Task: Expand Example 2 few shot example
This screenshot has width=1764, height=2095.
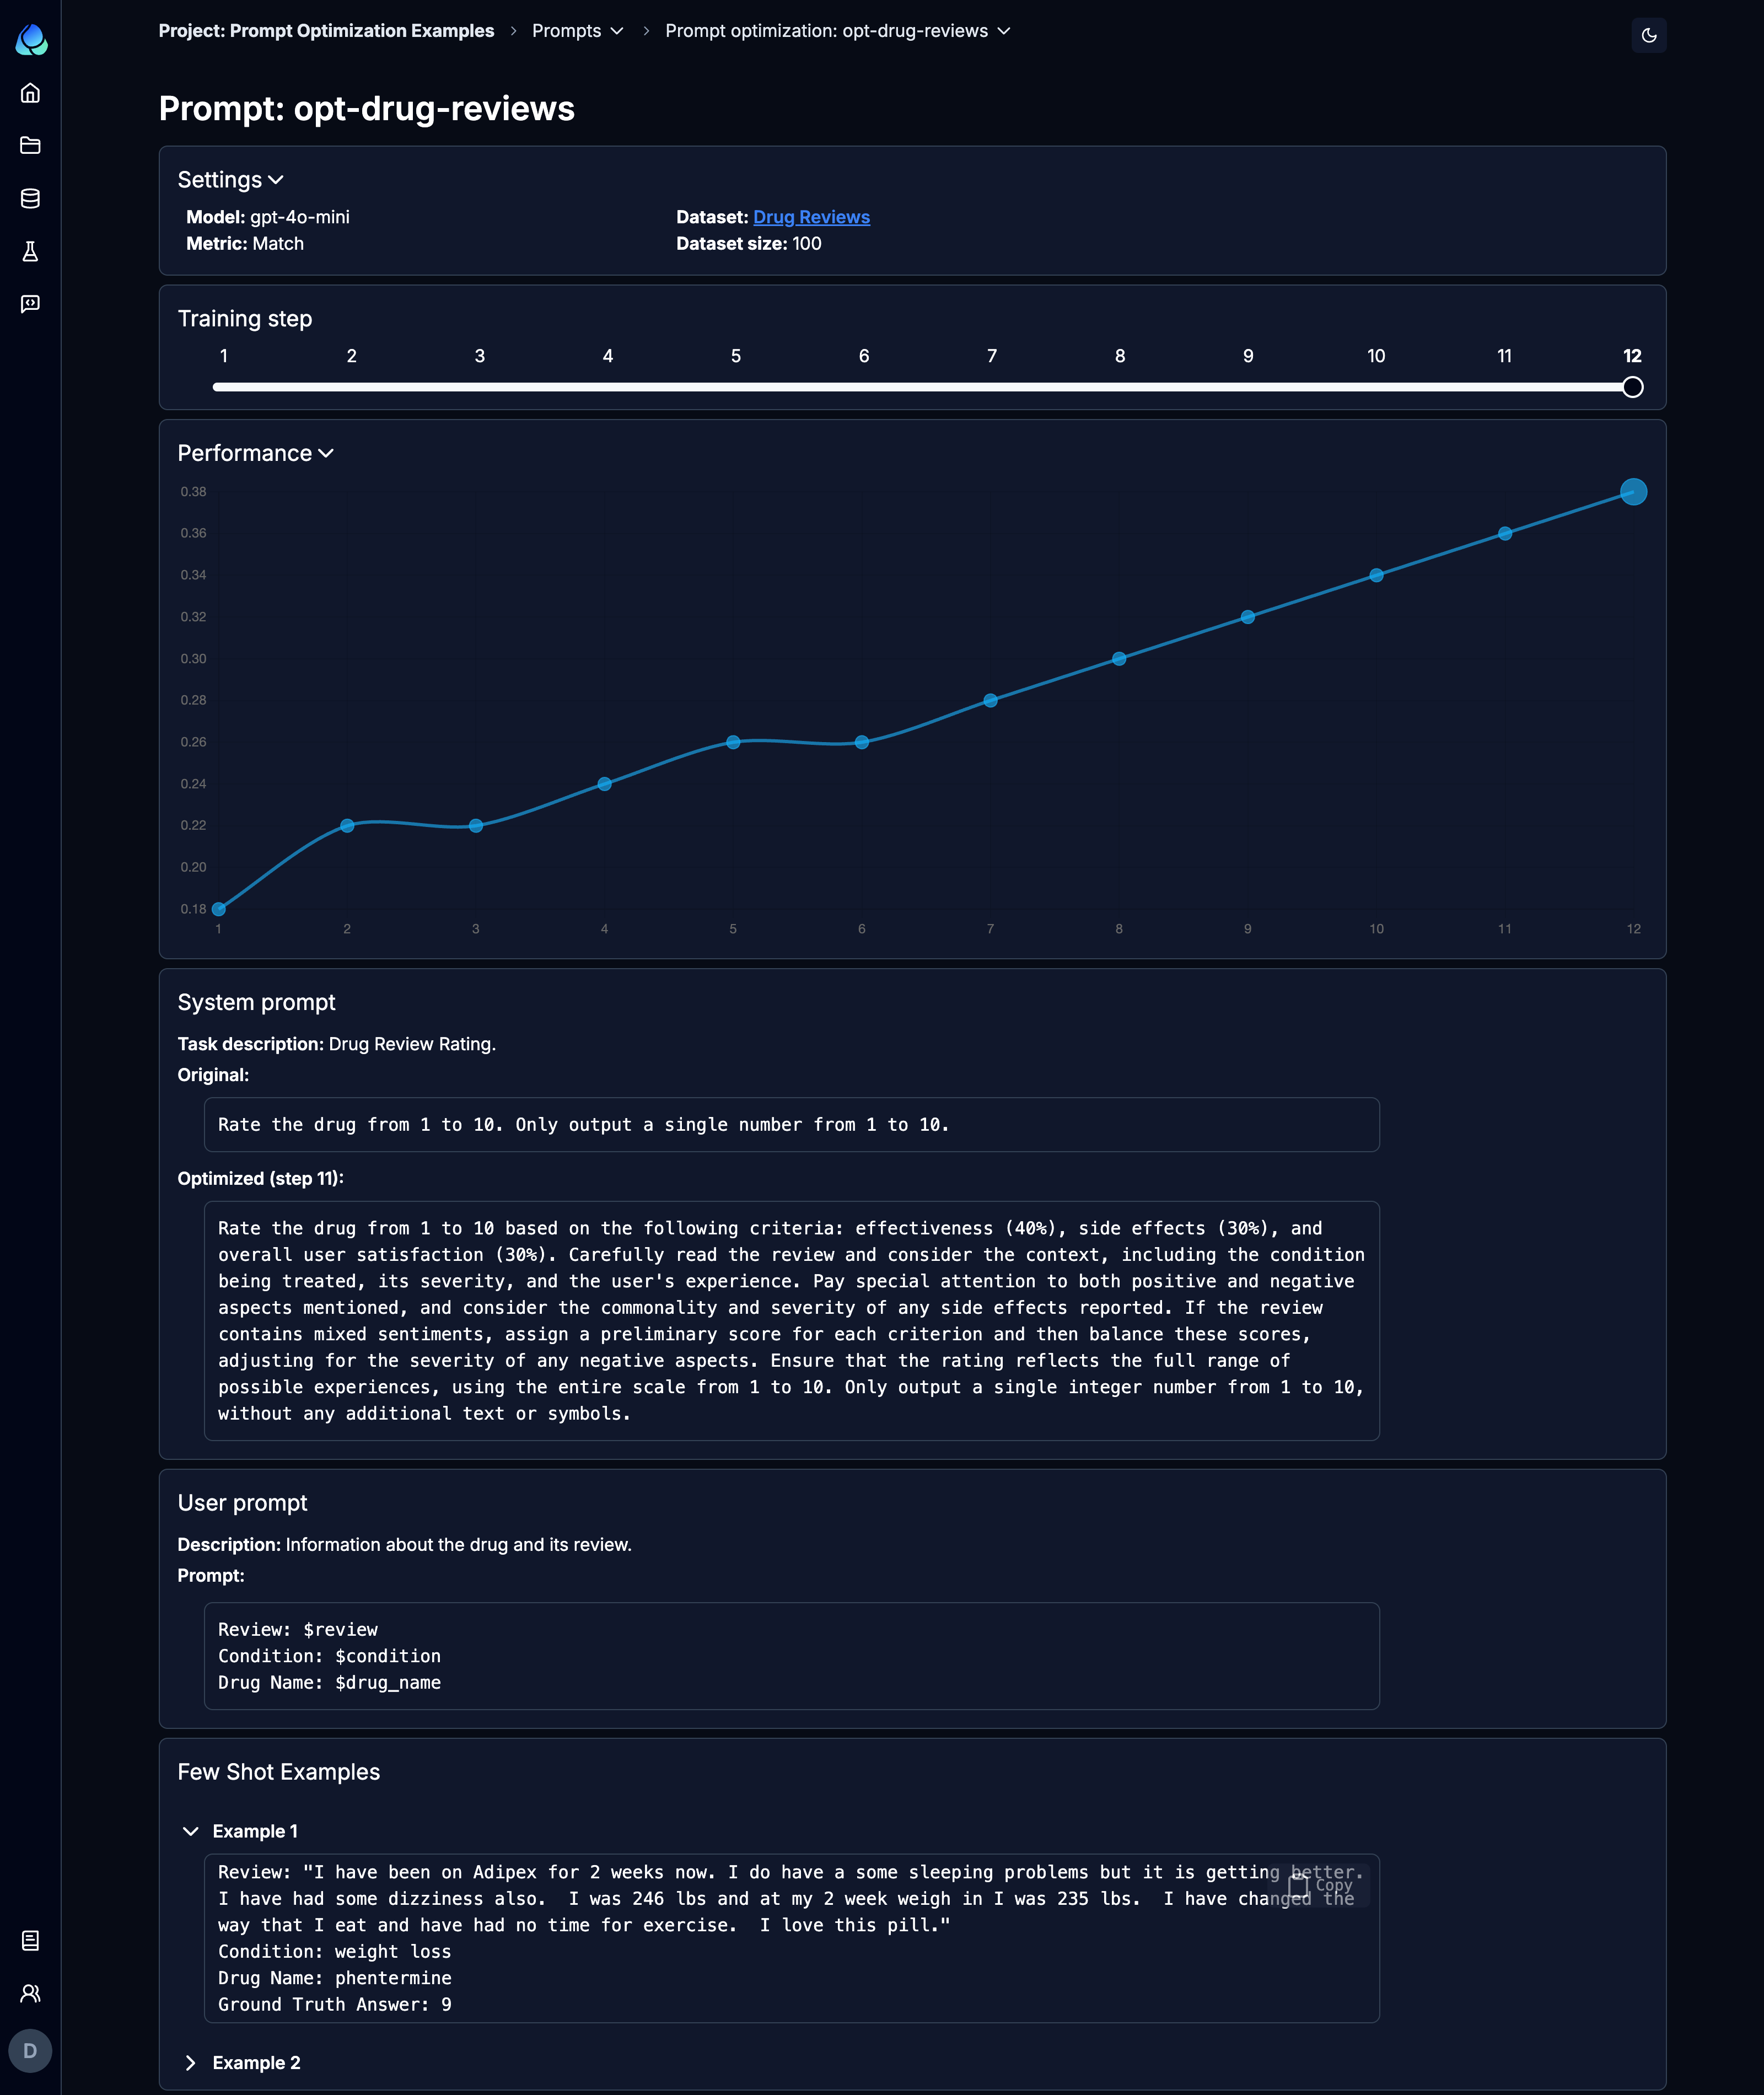Action: (190, 2063)
